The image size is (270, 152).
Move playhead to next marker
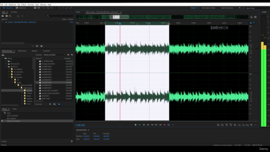[160, 125]
